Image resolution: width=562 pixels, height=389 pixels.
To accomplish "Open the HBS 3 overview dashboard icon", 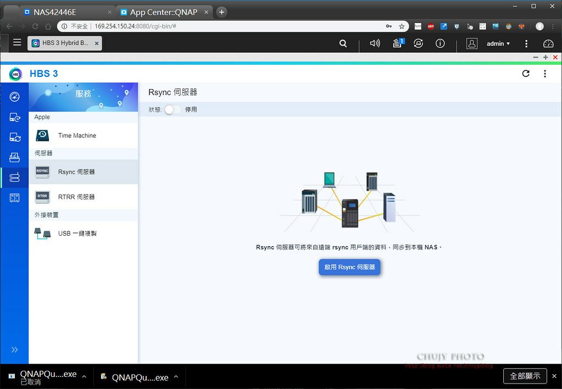I will (14, 97).
